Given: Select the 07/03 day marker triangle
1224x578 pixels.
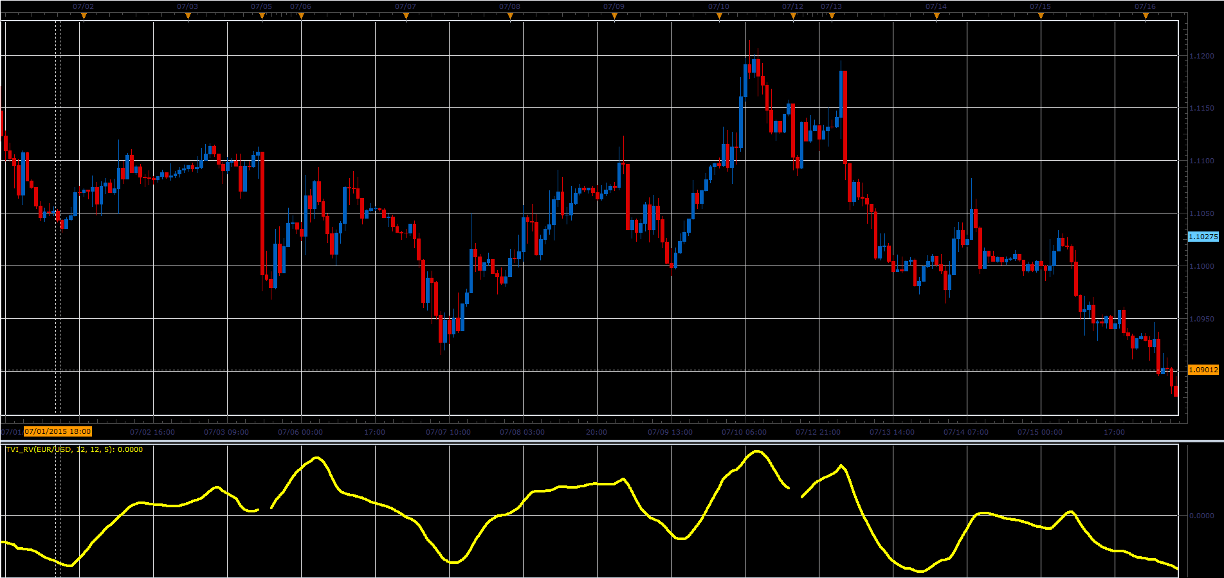Looking at the screenshot, I should pos(188,16).
